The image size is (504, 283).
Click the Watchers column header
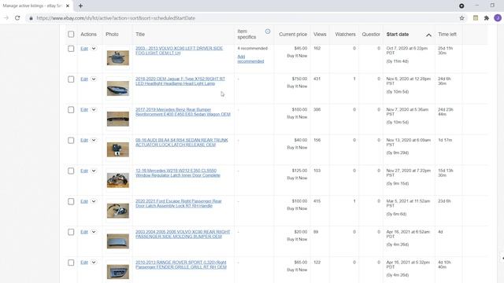click(345, 35)
